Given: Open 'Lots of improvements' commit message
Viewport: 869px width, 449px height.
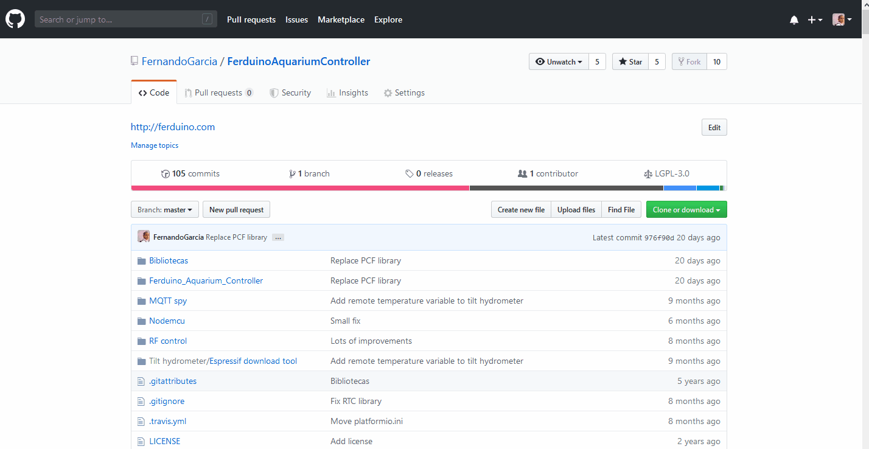Looking at the screenshot, I should pyautogui.click(x=371, y=341).
